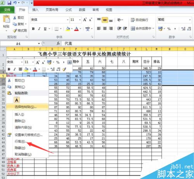The image size is (194, 179).
Task: Click the ribbon fill color bucket
Action: (x=68, y=29)
